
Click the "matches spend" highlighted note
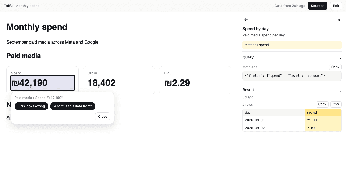click(x=292, y=45)
